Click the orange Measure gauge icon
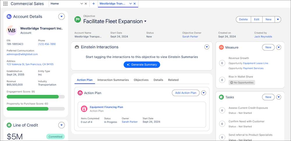The width and height of the screenshot is (291, 141). [221, 47]
